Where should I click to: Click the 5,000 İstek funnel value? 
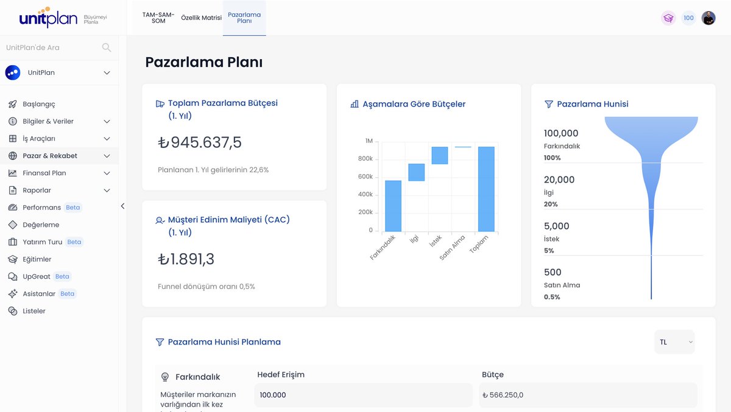pos(557,226)
